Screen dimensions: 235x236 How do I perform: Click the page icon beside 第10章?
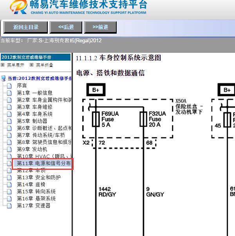[9, 156]
